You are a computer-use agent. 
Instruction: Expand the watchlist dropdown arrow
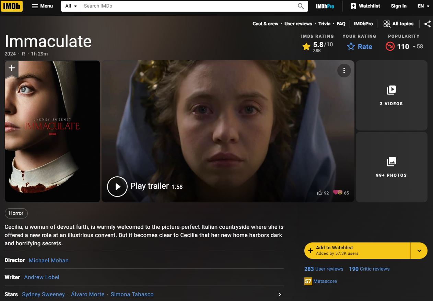tap(419, 251)
